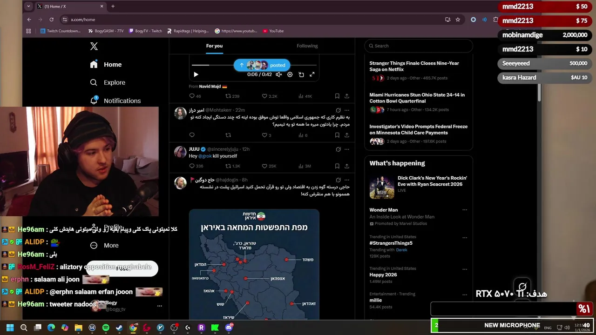This screenshot has width=596, height=335.
Task: Reload the page in Chrome
Action: 51,20
